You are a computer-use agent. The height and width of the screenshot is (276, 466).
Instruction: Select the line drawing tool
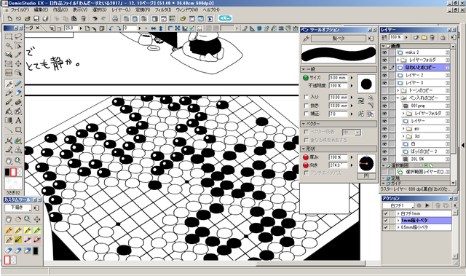pos(9,130)
